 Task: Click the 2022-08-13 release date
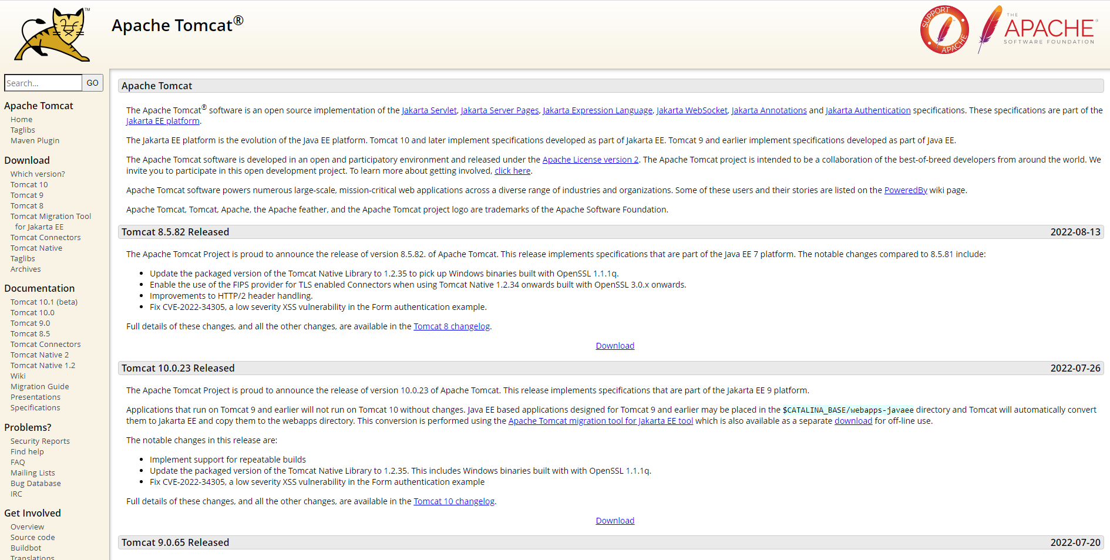1075,232
